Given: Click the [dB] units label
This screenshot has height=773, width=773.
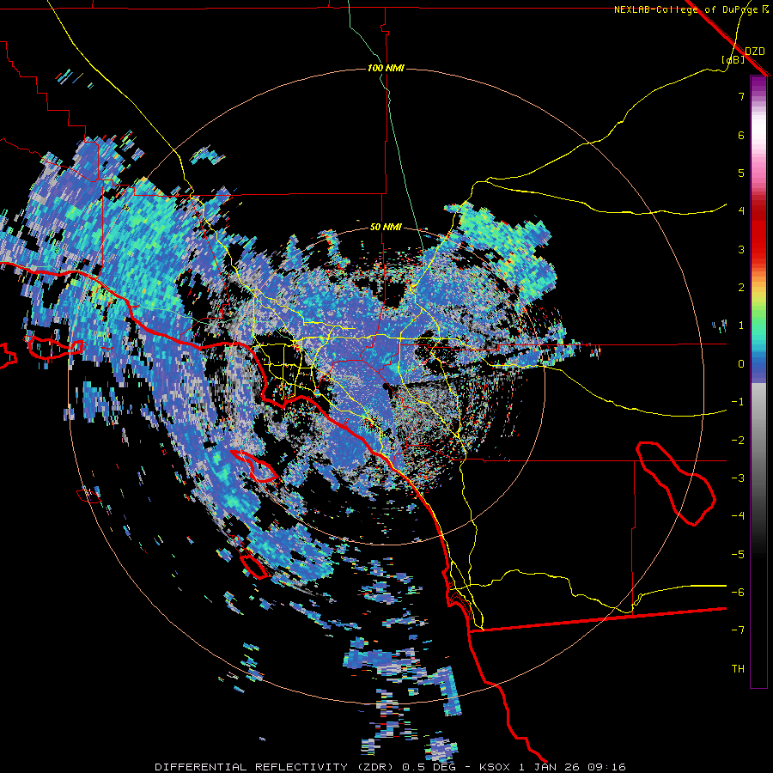Looking at the screenshot, I should [733, 59].
